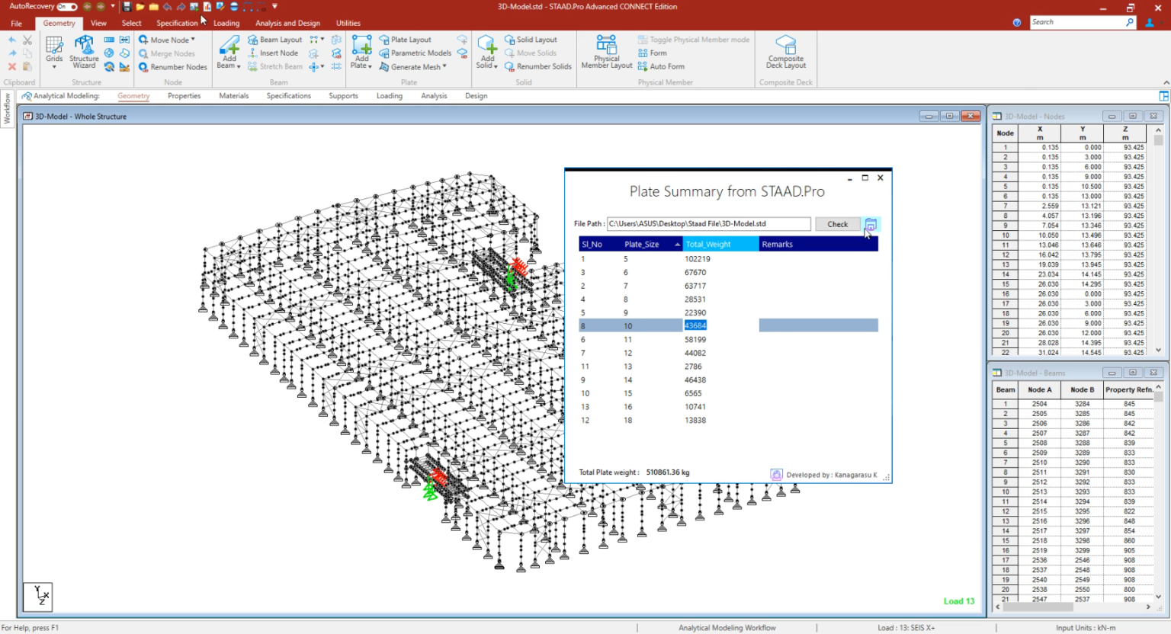The width and height of the screenshot is (1171, 634).
Task: Collapse the ribbon with the chevron arrow
Action: click(x=1166, y=82)
